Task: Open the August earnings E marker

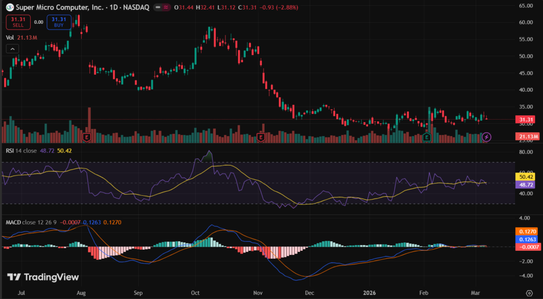Action: 86,137
